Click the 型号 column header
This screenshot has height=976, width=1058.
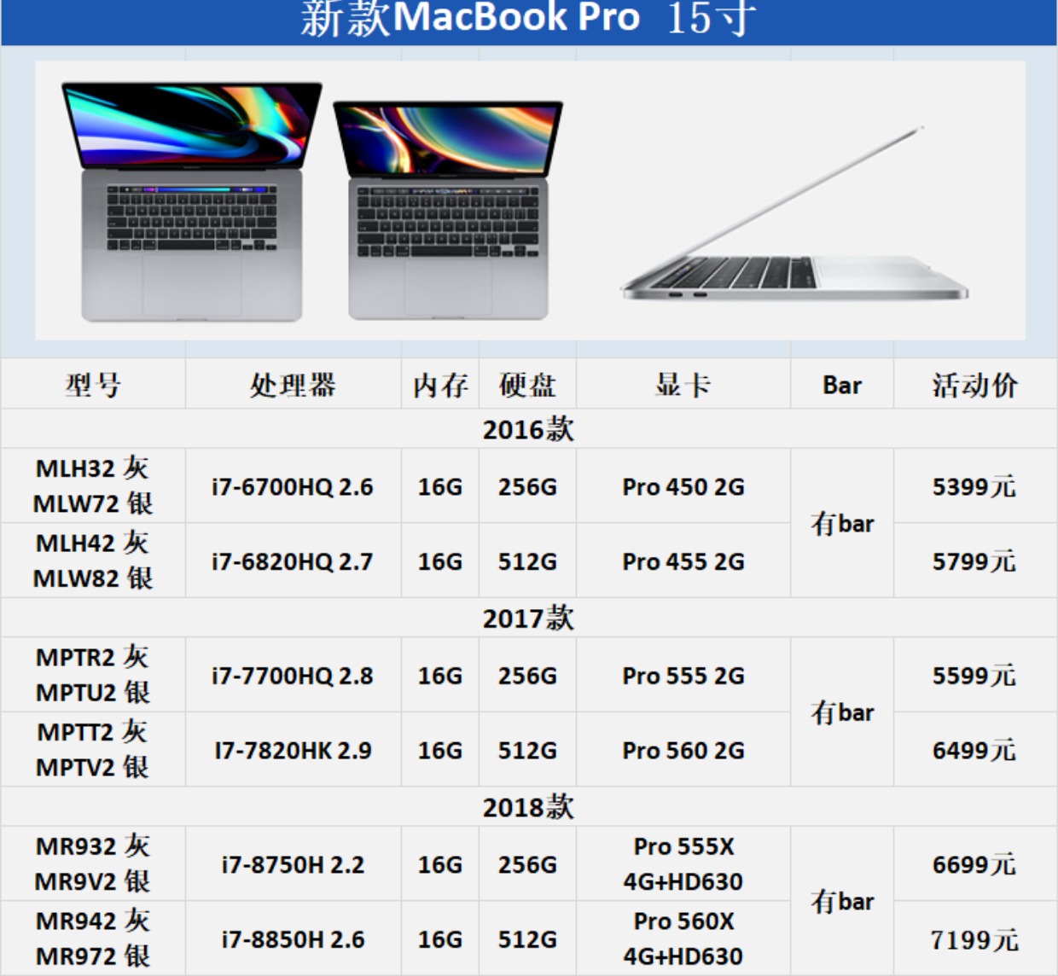tap(93, 385)
